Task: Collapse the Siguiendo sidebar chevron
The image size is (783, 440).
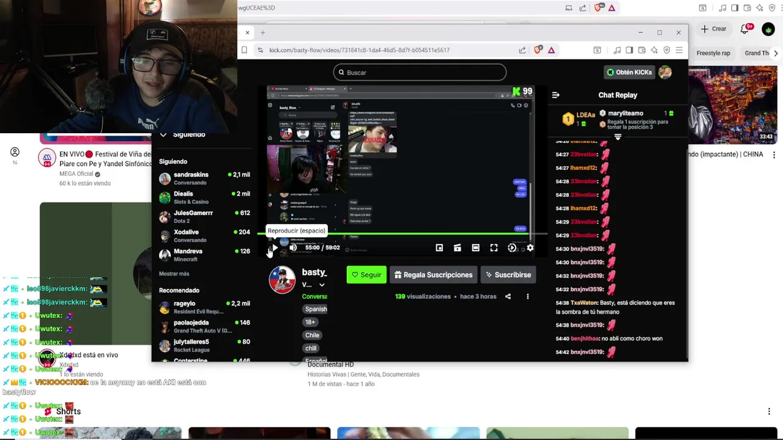Action: [x=163, y=135]
